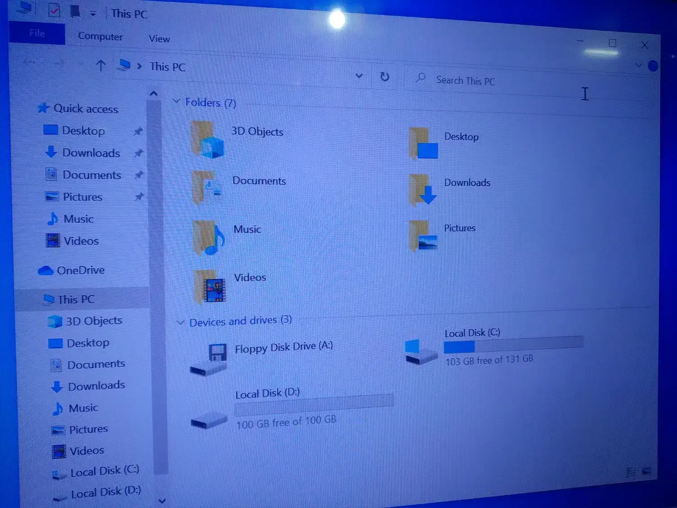
Task: Click the pin icon beside Documents in Quick access
Action: [139, 174]
